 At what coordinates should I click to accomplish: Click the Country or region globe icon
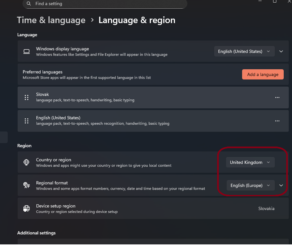(27, 162)
